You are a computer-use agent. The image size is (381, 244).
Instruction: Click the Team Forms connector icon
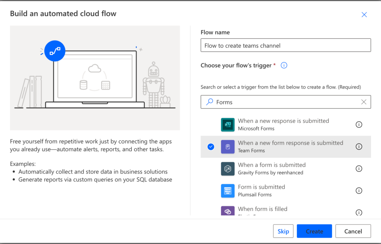228,147
